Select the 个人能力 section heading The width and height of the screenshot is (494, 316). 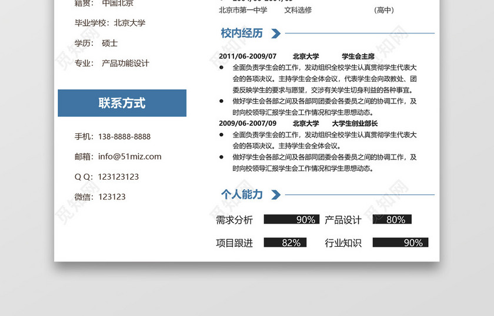pyautogui.click(x=242, y=194)
